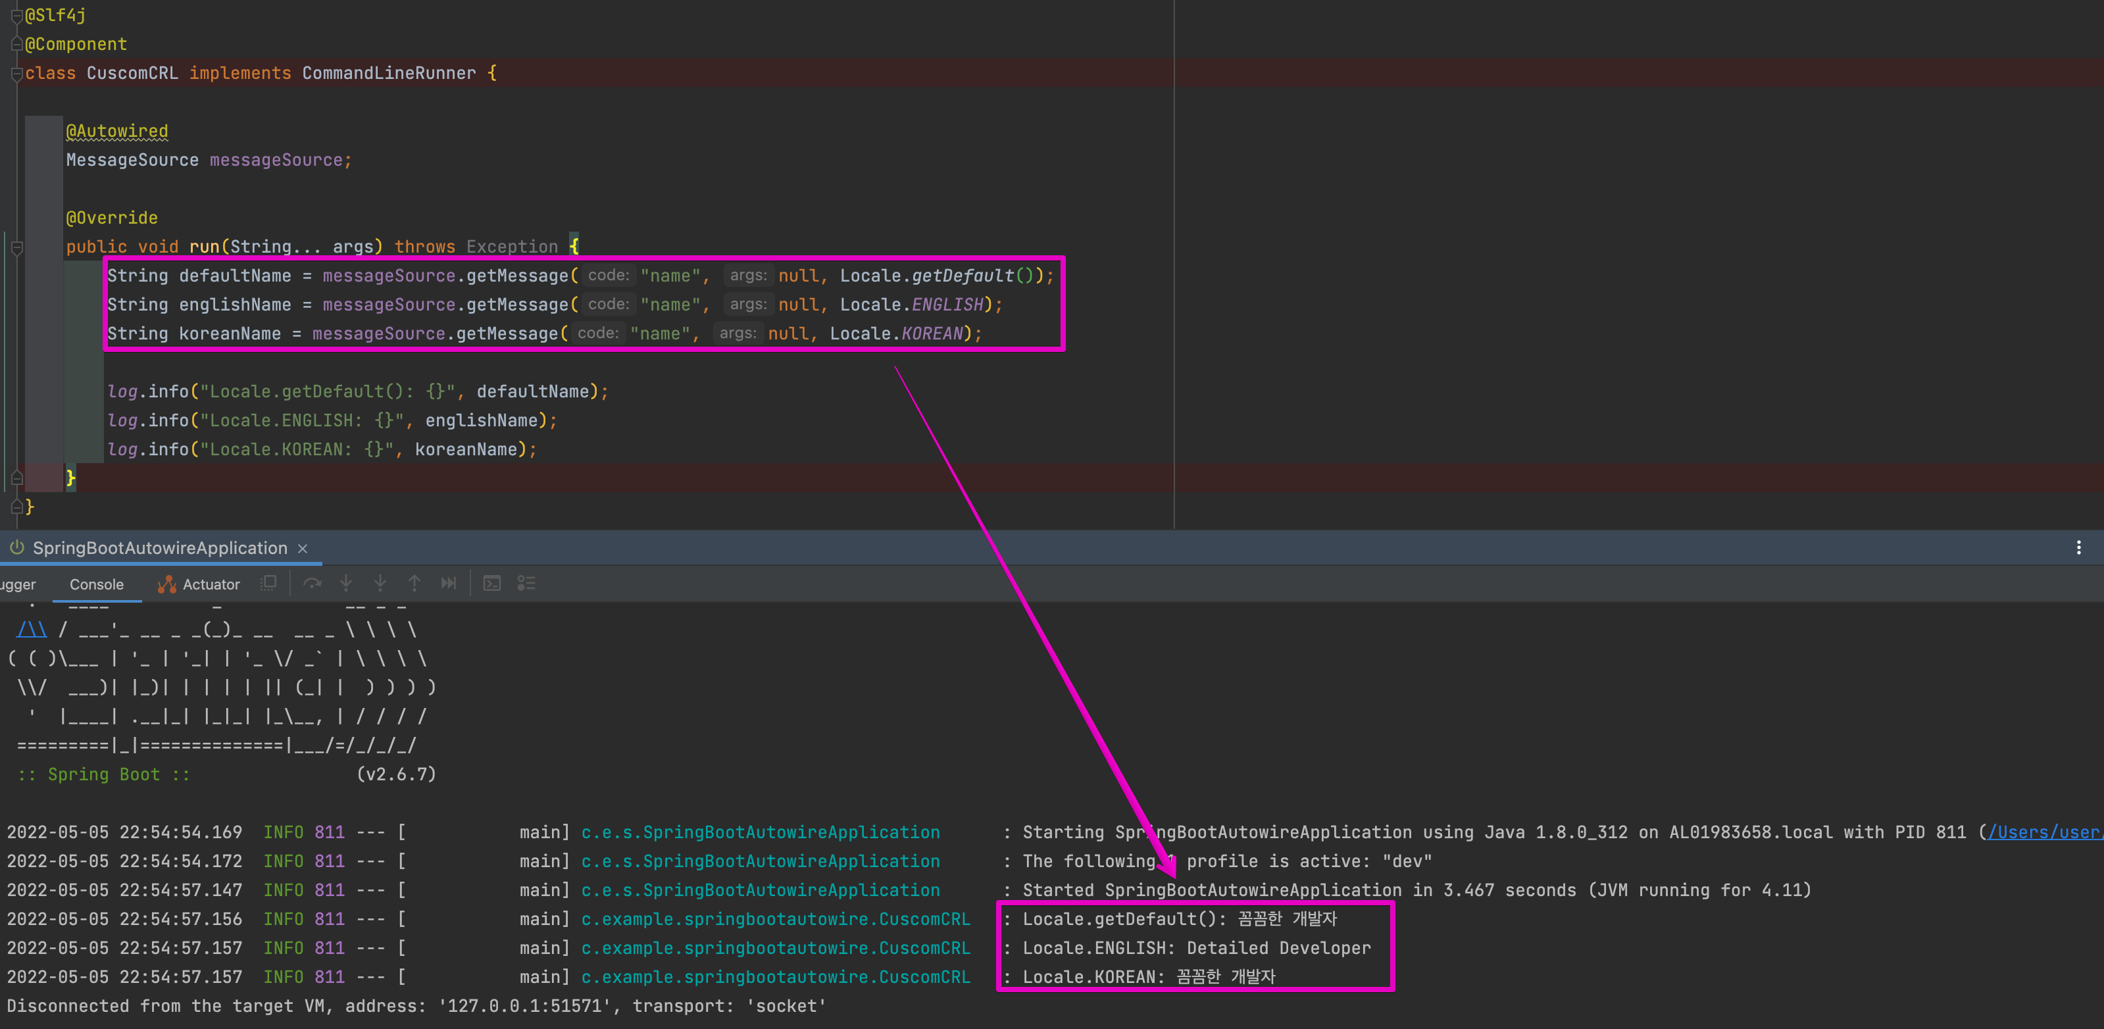Click the Trace Current Stream Chain icon
Image resolution: width=2104 pixels, height=1029 pixels.
click(526, 583)
